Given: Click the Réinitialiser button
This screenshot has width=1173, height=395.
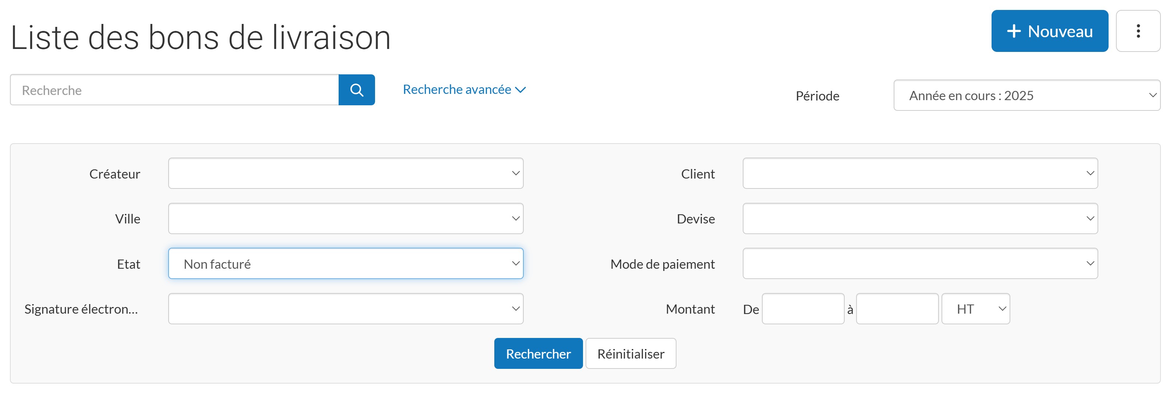Looking at the screenshot, I should [x=631, y=353].
